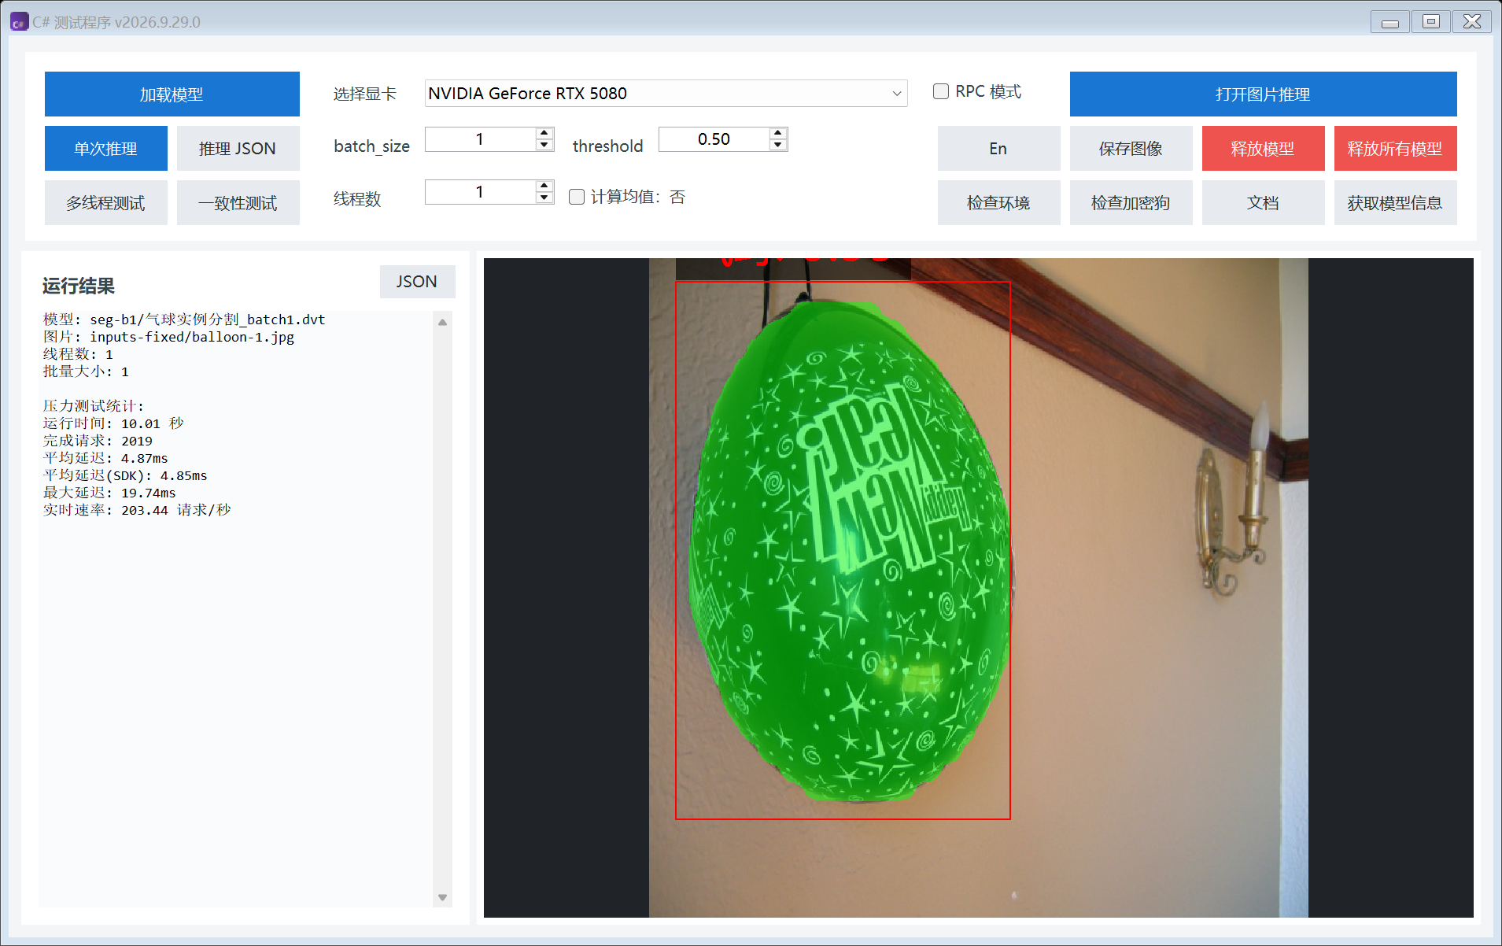
Task: Increase threshold with up arrow
Action: click(x=778, y=133)
